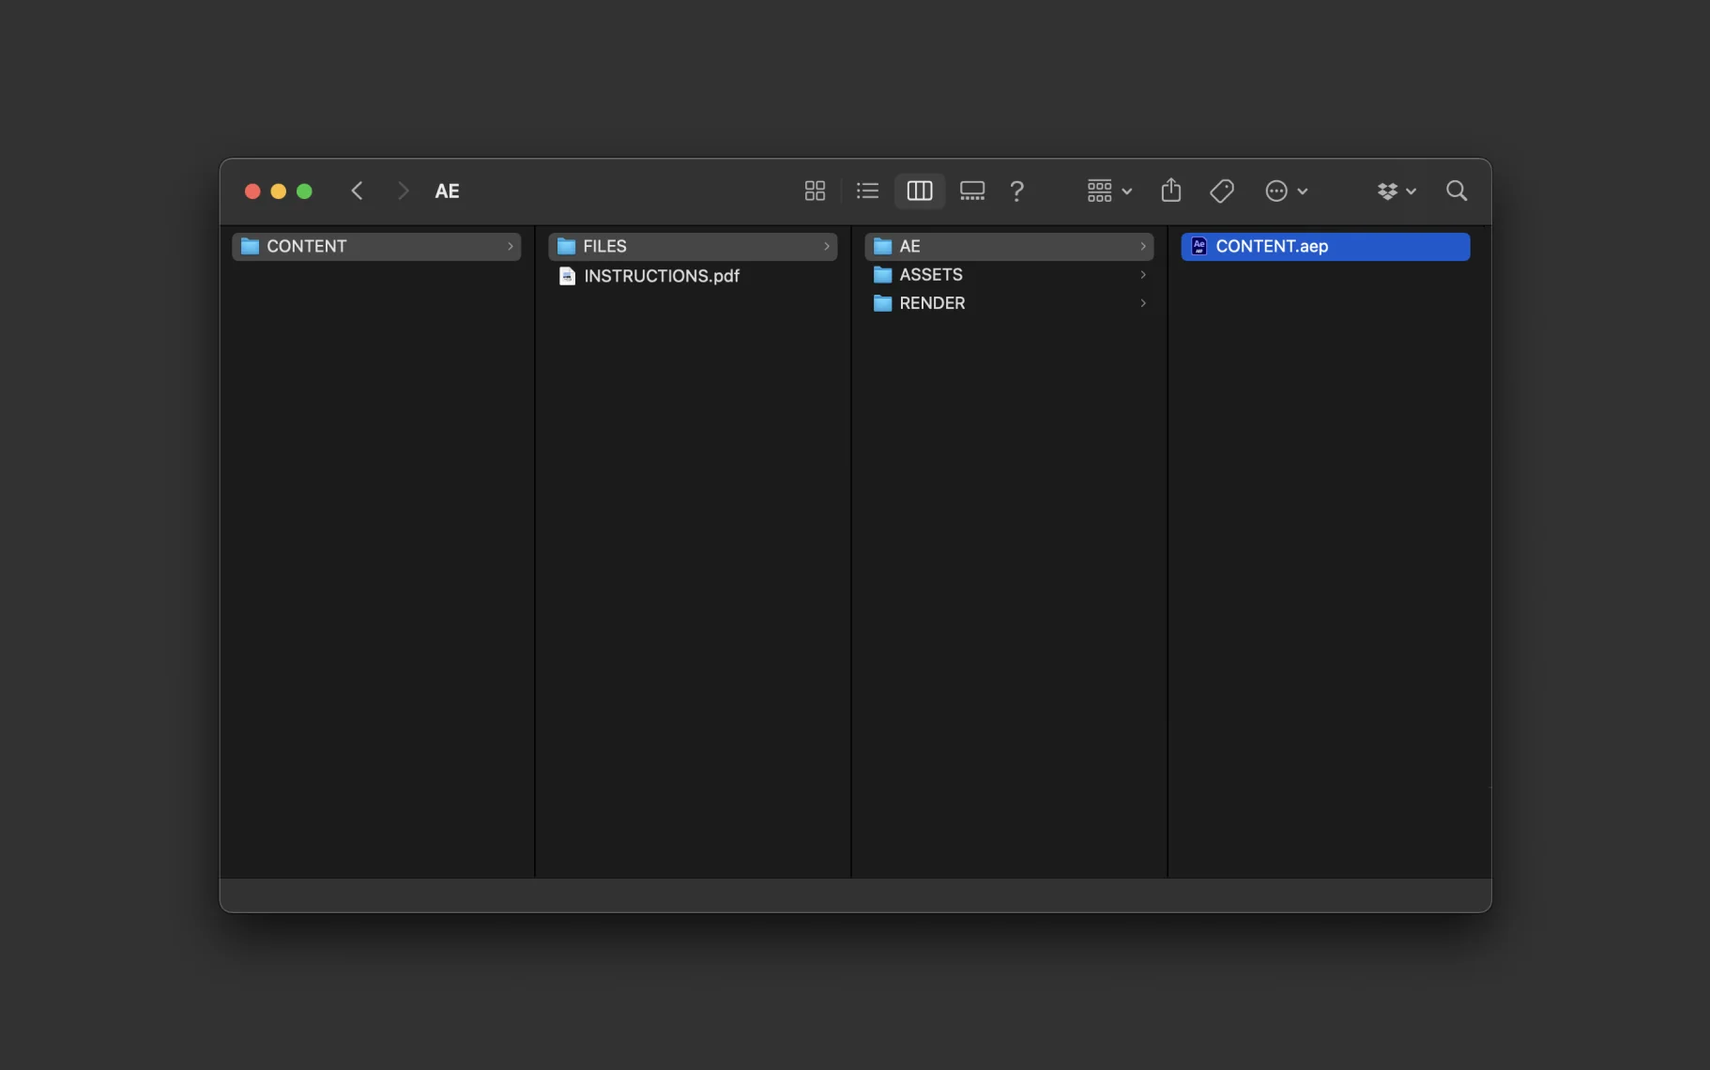Open the Dropbox toolbar menu

(1396, 191)
